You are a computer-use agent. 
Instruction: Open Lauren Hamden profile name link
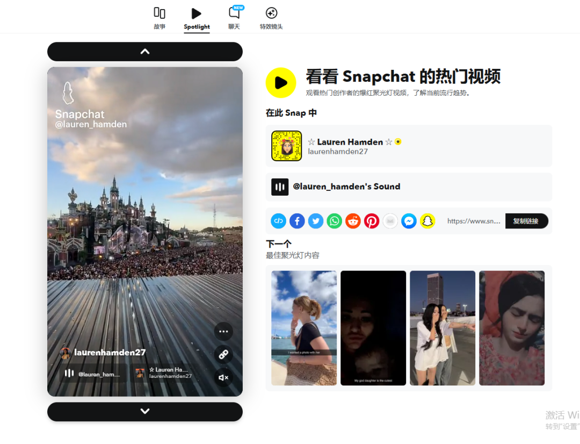point(350,142)
